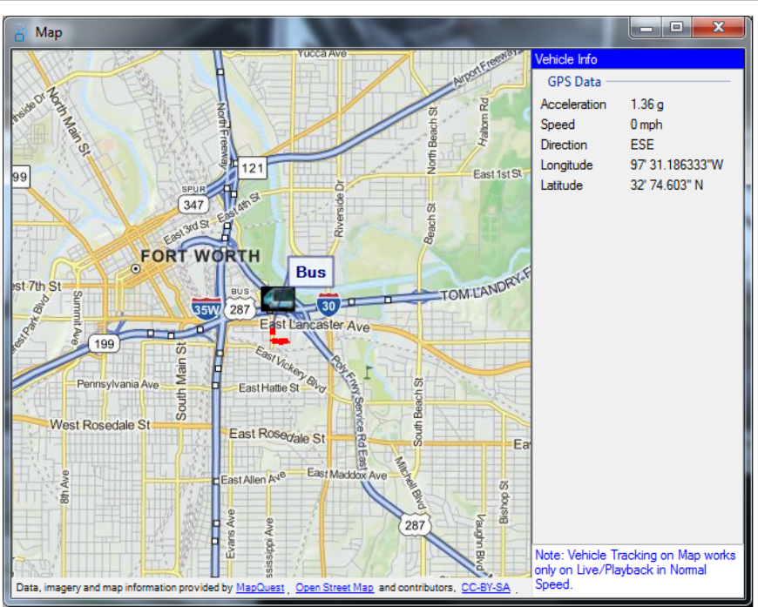Screen dimensions: 758x607
Task: Click the Longitude field label
Action: click(566, 165)
